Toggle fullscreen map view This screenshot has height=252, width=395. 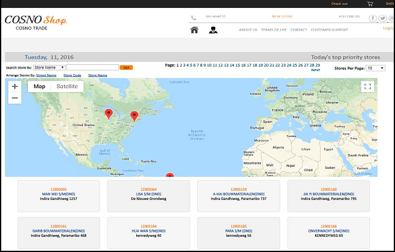[x=366, y=87]
